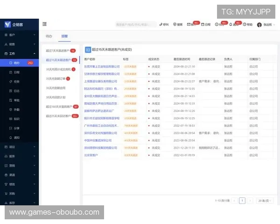
Task: Switch to the 待办 tab
Action: point(49,36)
